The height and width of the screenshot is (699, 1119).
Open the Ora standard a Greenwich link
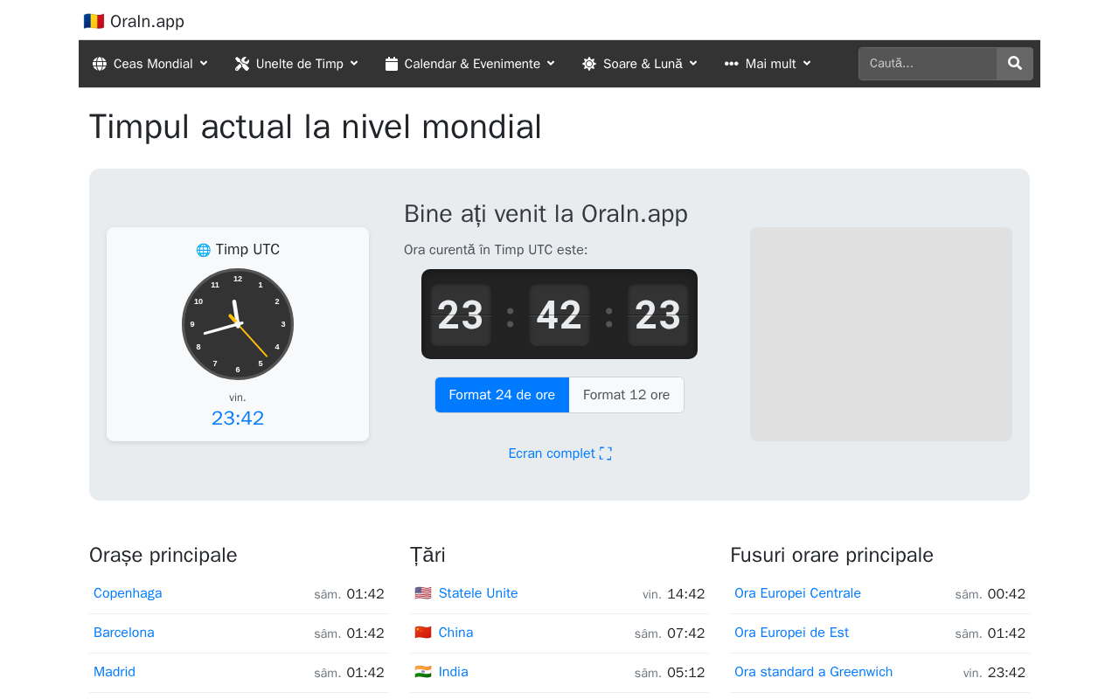pos(814,672)
